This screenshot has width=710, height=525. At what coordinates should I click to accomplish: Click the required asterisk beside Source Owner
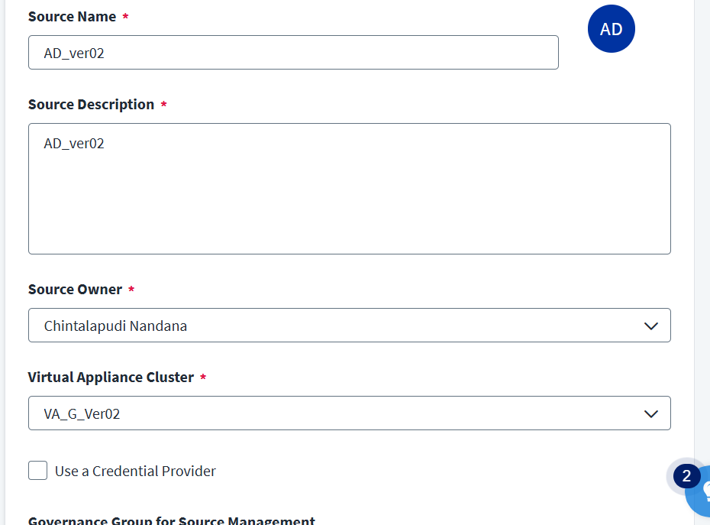tap(131, 290)
